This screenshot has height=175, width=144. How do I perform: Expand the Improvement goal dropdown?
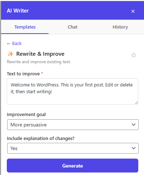[x=73, y=125]
